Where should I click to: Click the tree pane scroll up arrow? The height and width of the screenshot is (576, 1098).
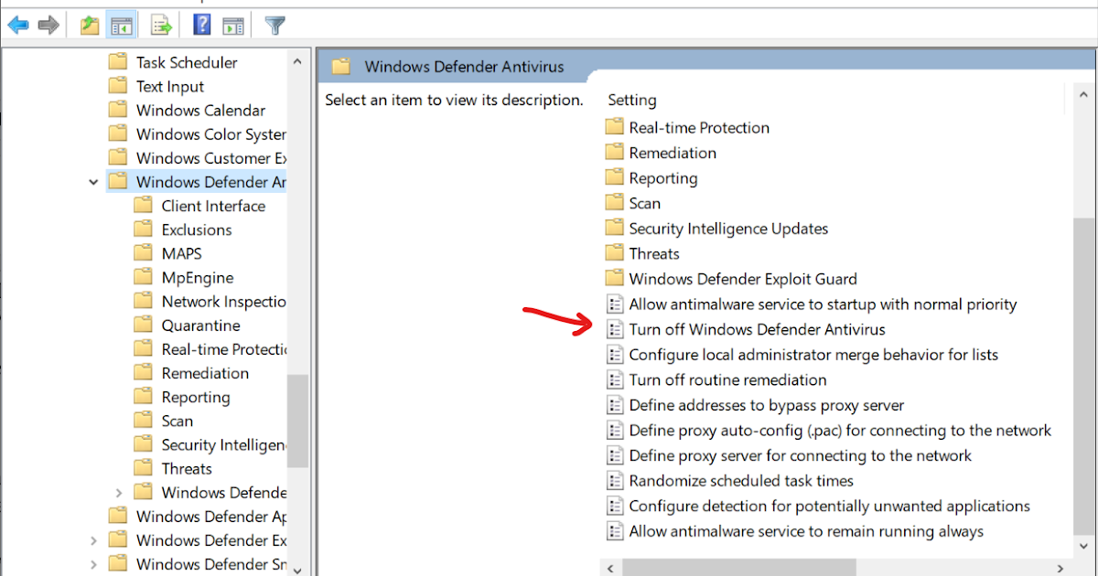pyautogui.click(x=297, y=60)
